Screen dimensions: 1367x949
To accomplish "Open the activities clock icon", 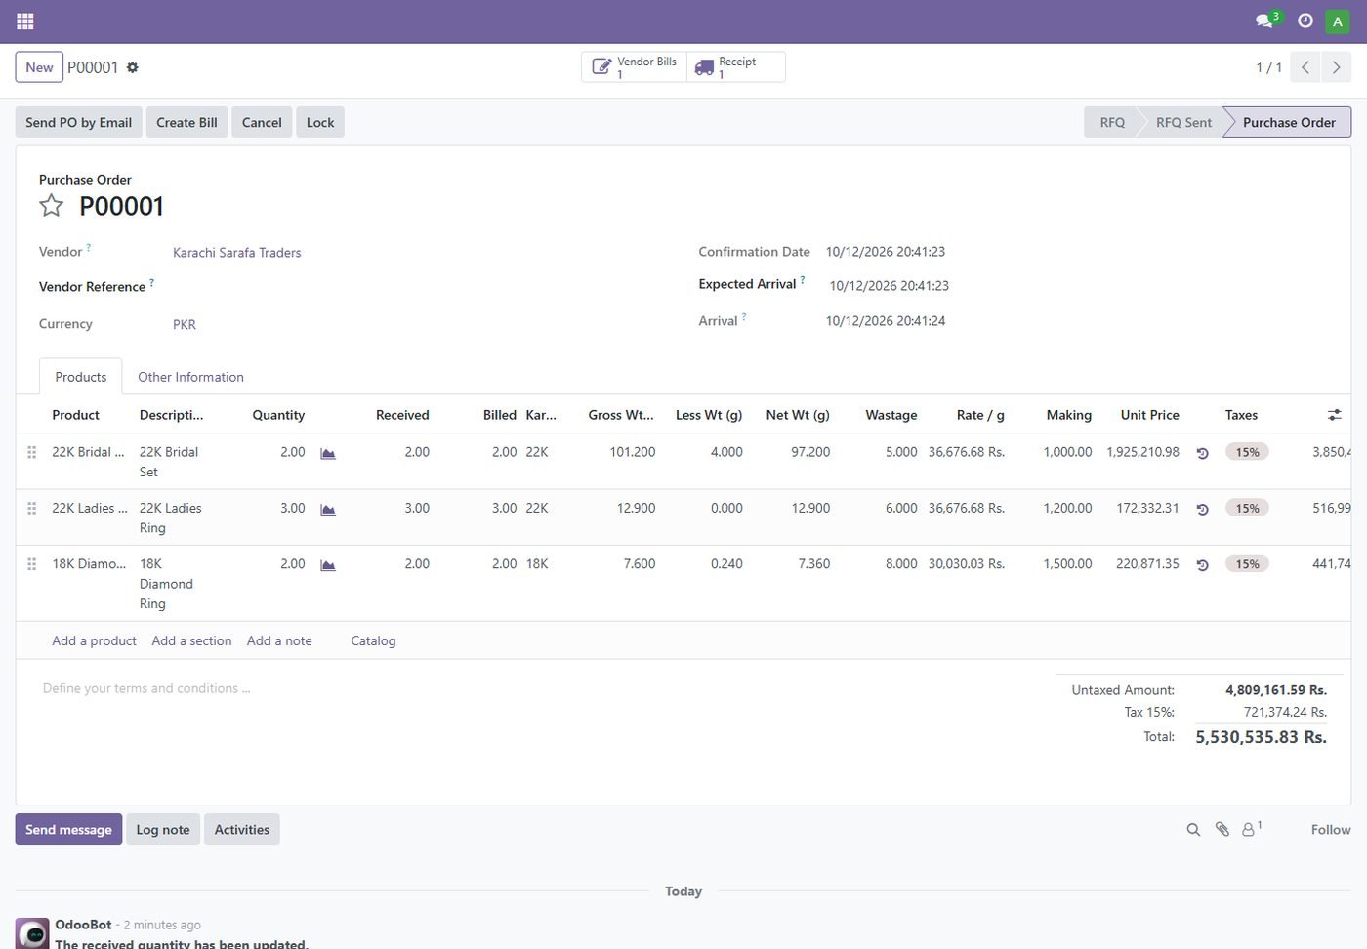I will point(1305,21).
